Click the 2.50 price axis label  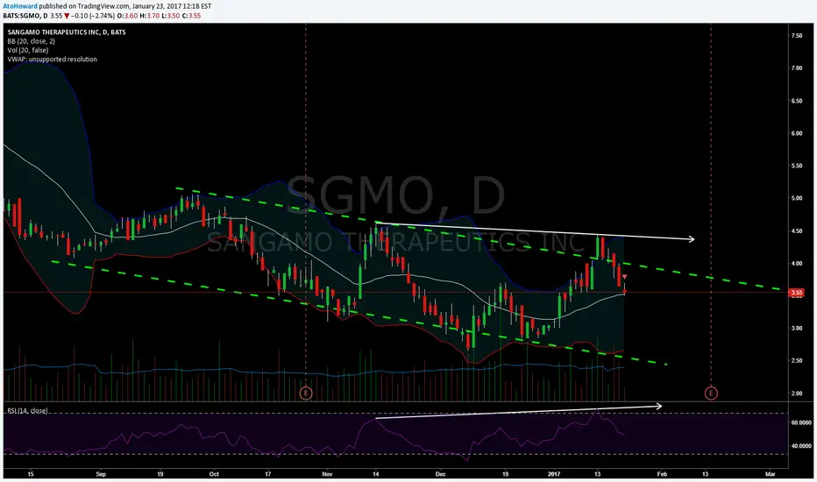tap(797, 360)
